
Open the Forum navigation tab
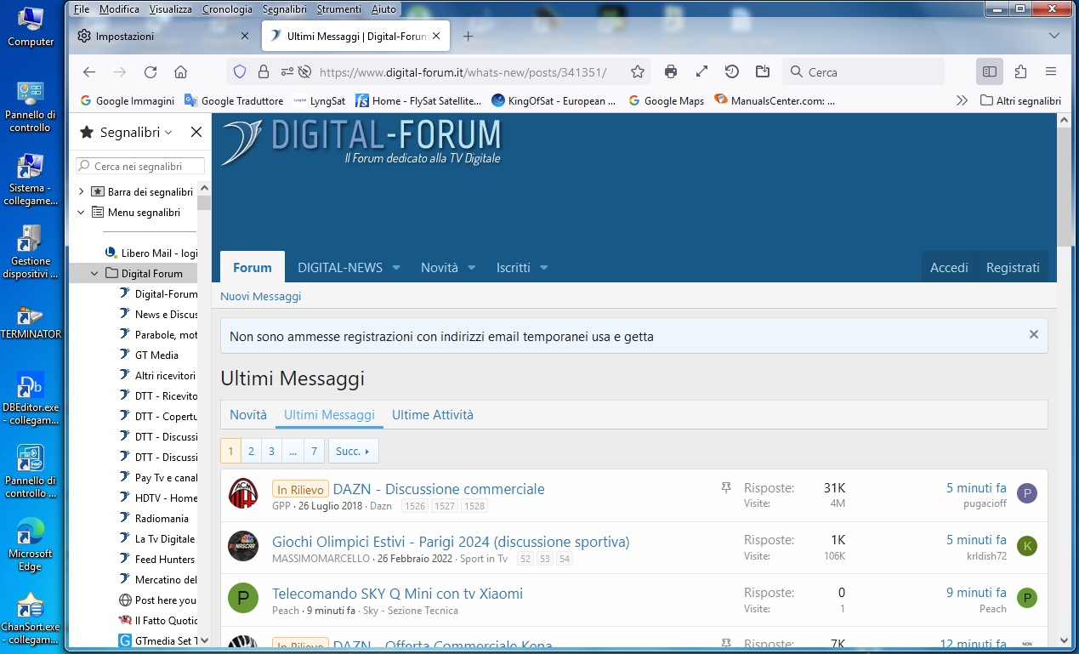(253, 267)
